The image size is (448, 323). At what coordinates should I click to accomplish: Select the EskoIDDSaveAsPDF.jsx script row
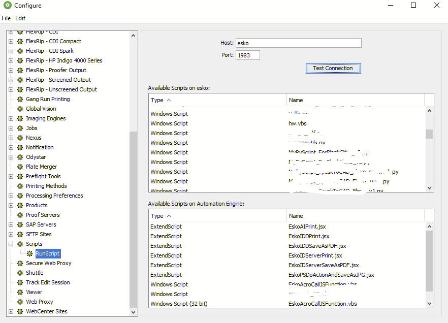click(317, 246)
